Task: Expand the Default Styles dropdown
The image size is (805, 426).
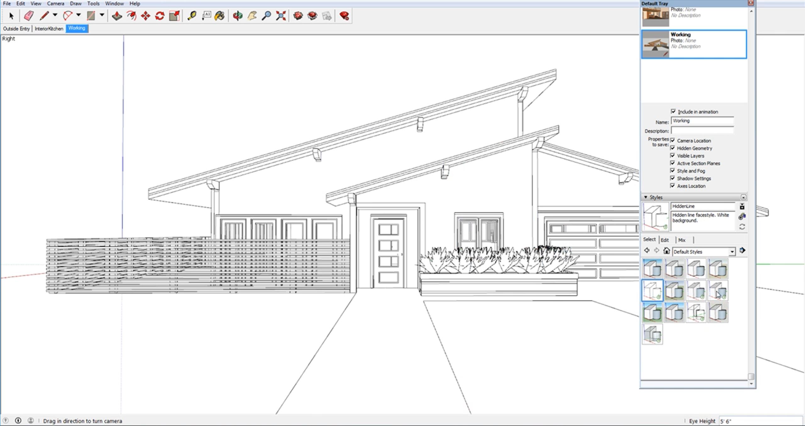Action: (732, 251)
